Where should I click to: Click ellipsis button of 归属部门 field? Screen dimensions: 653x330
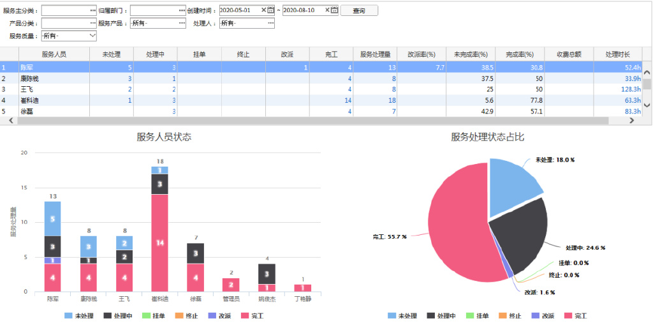click(182, 11)
